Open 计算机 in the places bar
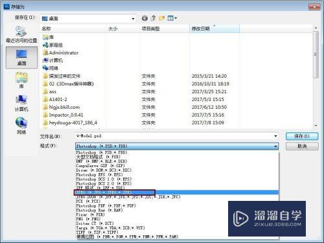This screenshot has height=243, width=324. click(21, 103)
